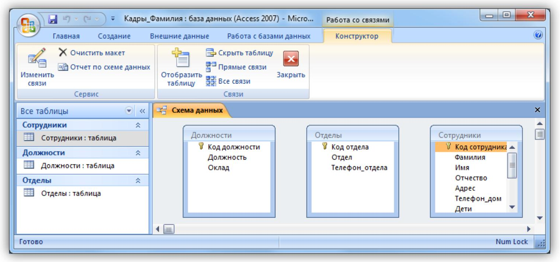Click the horizontal scrollbar thumb

click(x=169, y=229)
